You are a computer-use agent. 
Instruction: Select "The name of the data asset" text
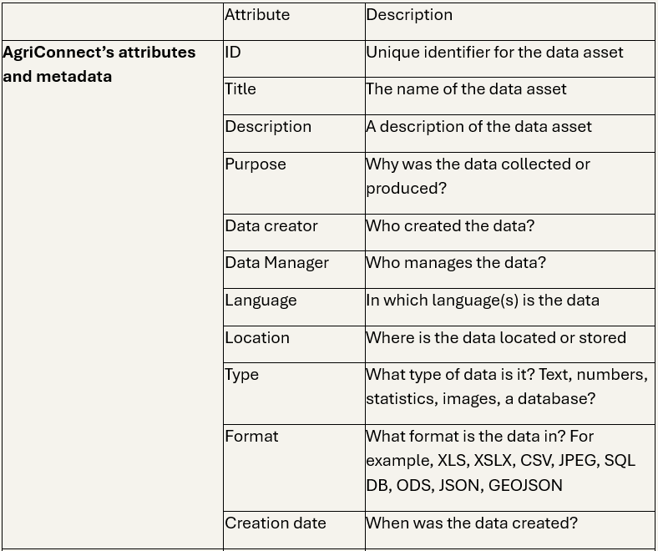(466, 89)
